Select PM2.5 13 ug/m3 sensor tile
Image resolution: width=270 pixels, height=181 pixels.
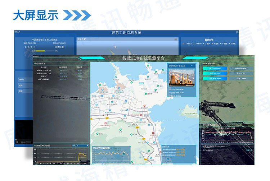click(215, 69)
